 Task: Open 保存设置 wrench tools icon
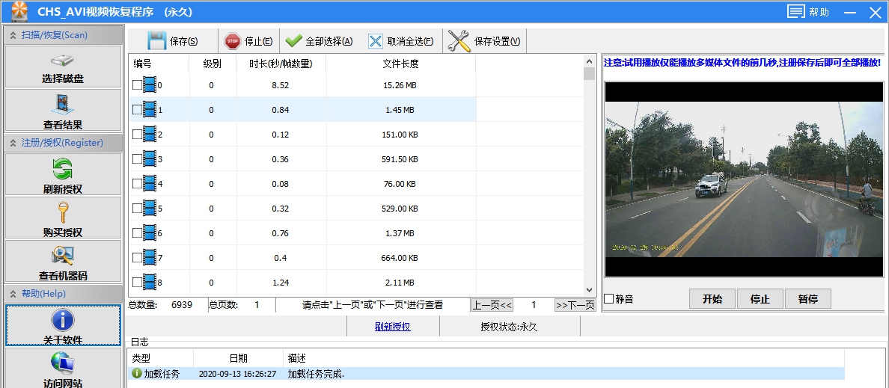[459, 41]
